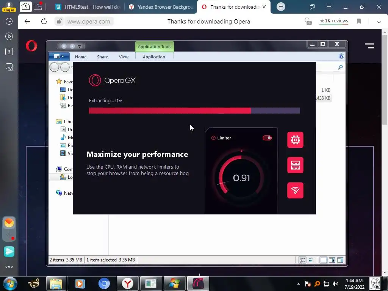This screenshot has height=291, width=388.
Task: Open the Yandex Mail icon in sidebar
Action: (9, 223)
